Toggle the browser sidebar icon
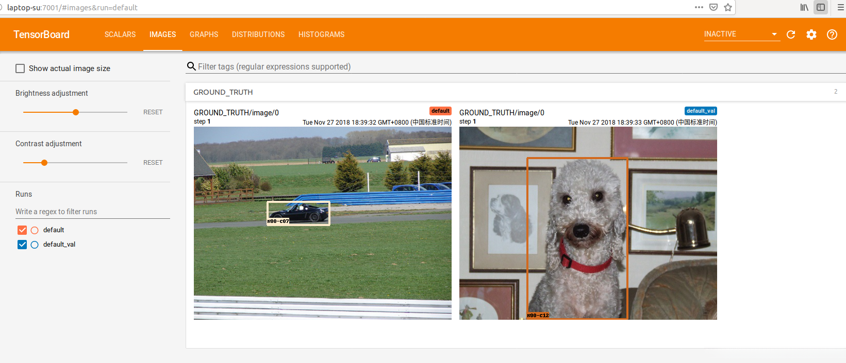The height and width of the screenshot is (363, 846). [x=821, y=7]
